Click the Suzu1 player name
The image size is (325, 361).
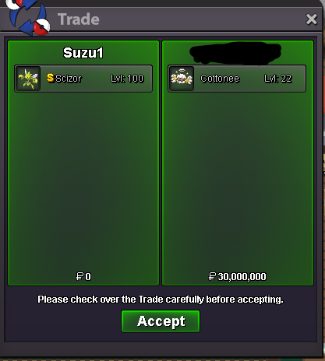point(83,53)
